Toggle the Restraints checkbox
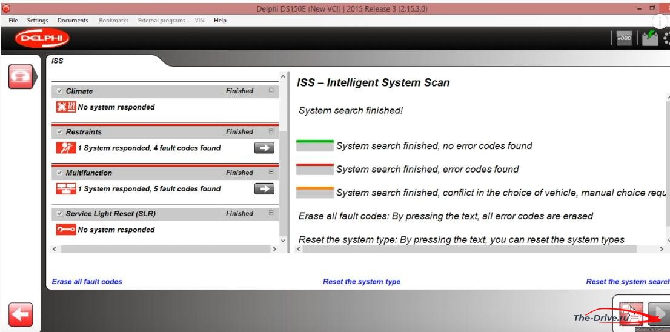670x332 pixels. tap(59, 132)
